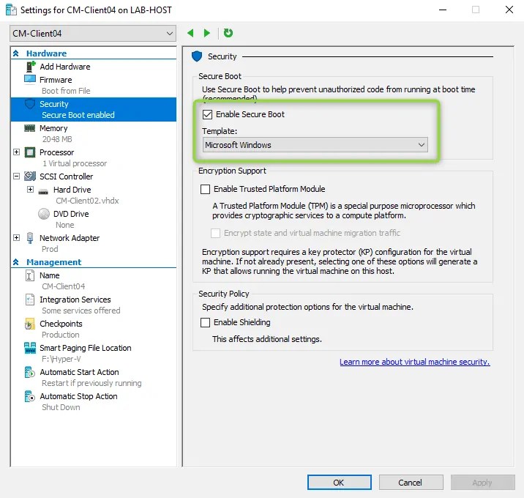Open the Secure Boot Template dropdown
This screenshot has height=498, width=524.
point(315,145)
